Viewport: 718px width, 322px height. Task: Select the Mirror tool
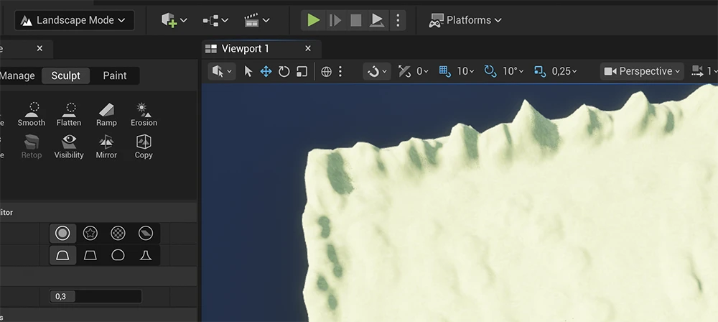tap(106, 146)
